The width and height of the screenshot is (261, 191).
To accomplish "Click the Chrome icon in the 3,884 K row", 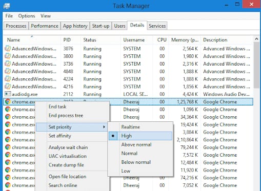I will pos(8,132).
